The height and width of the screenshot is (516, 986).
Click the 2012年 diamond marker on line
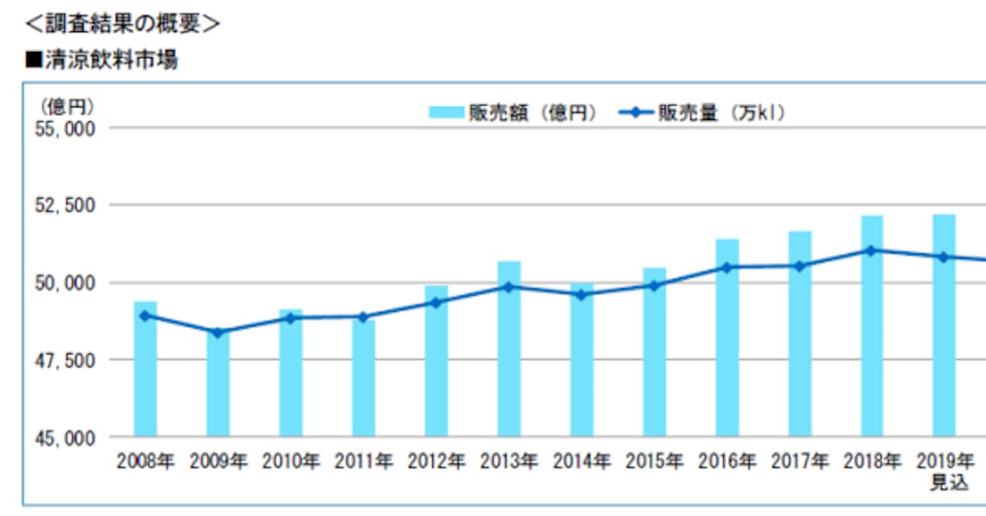point(436,302)
